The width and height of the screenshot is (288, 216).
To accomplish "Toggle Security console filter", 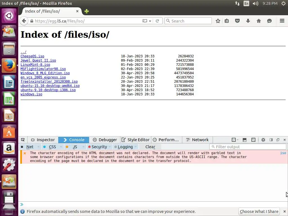I will click(98, 147).
